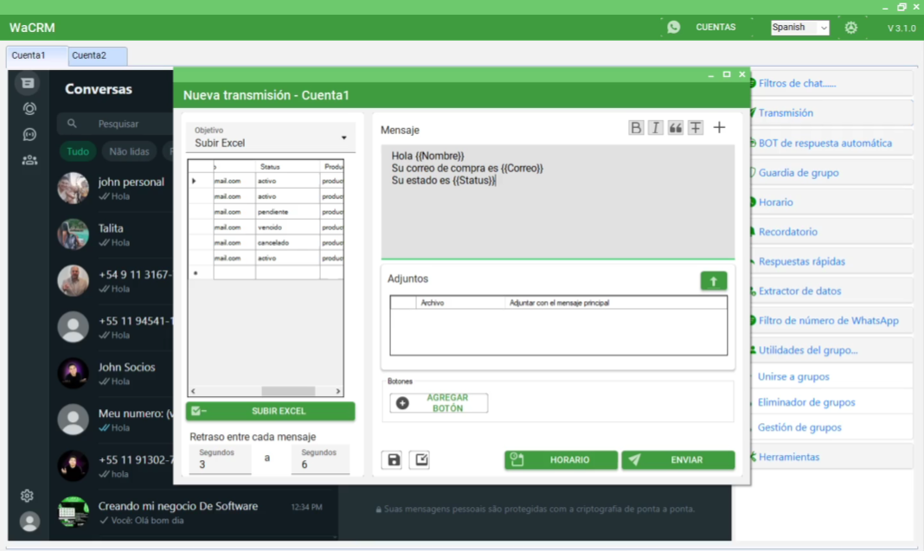Apply monospace formatting to the message
The image size is (924, 551).
click(696, 127)
